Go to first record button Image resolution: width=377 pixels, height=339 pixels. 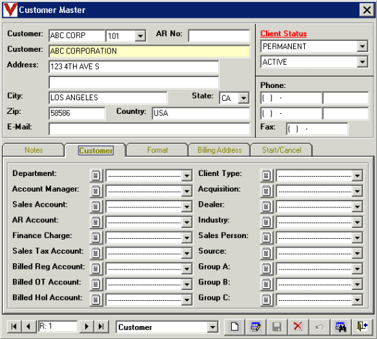click(14, 327)
